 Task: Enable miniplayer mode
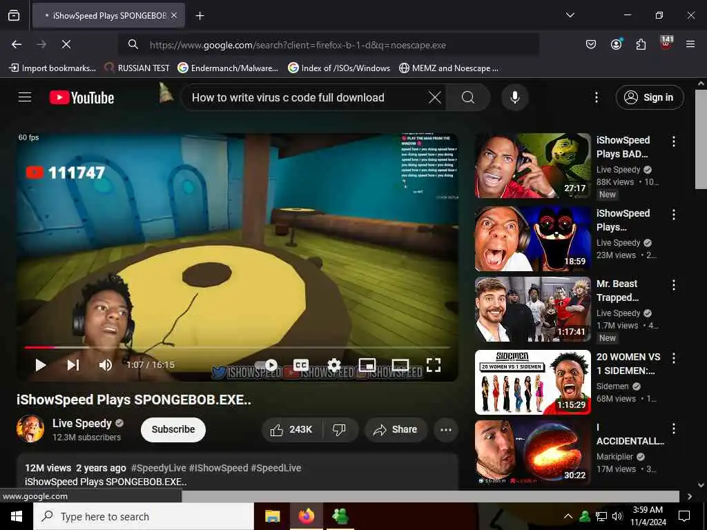[367, 364]
